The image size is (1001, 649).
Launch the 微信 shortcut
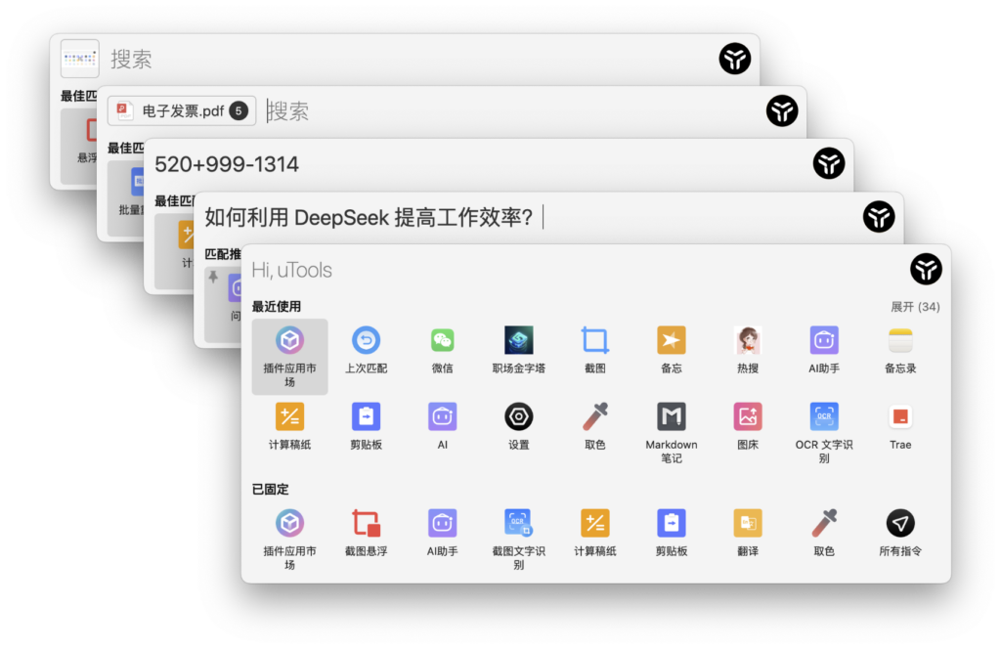442,342
